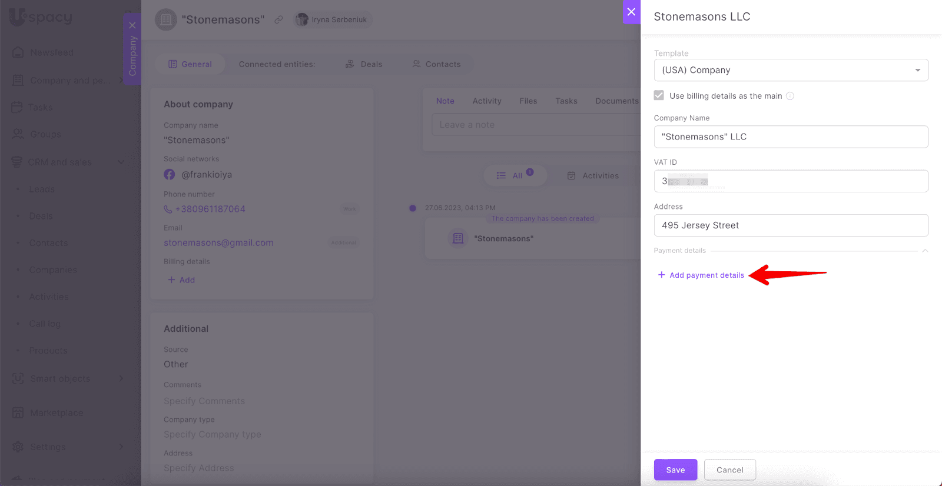Save the billing details

(675, 470)
